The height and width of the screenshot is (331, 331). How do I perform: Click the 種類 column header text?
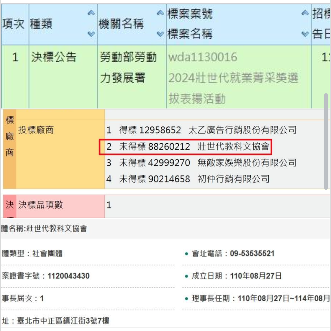41,24
